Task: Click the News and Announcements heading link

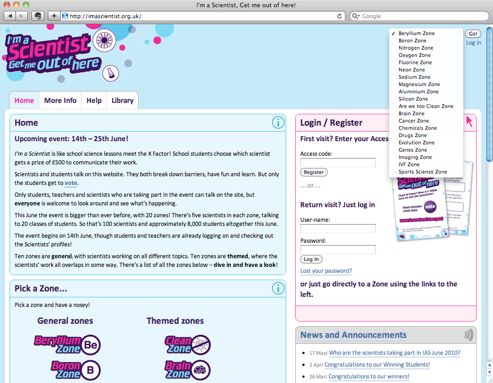Action: (354, 335)
